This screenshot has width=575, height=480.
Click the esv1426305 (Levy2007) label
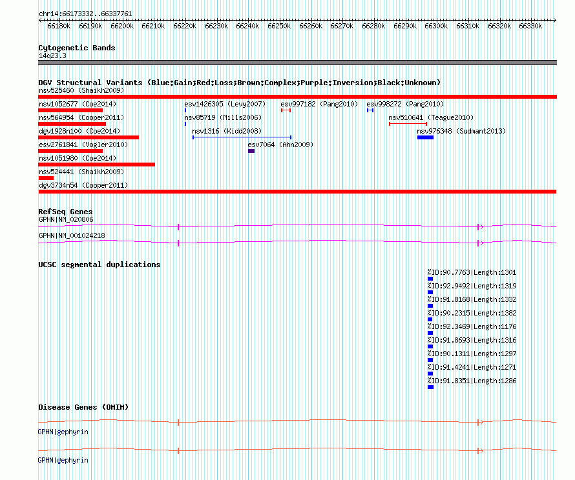[x=225, y=104]
